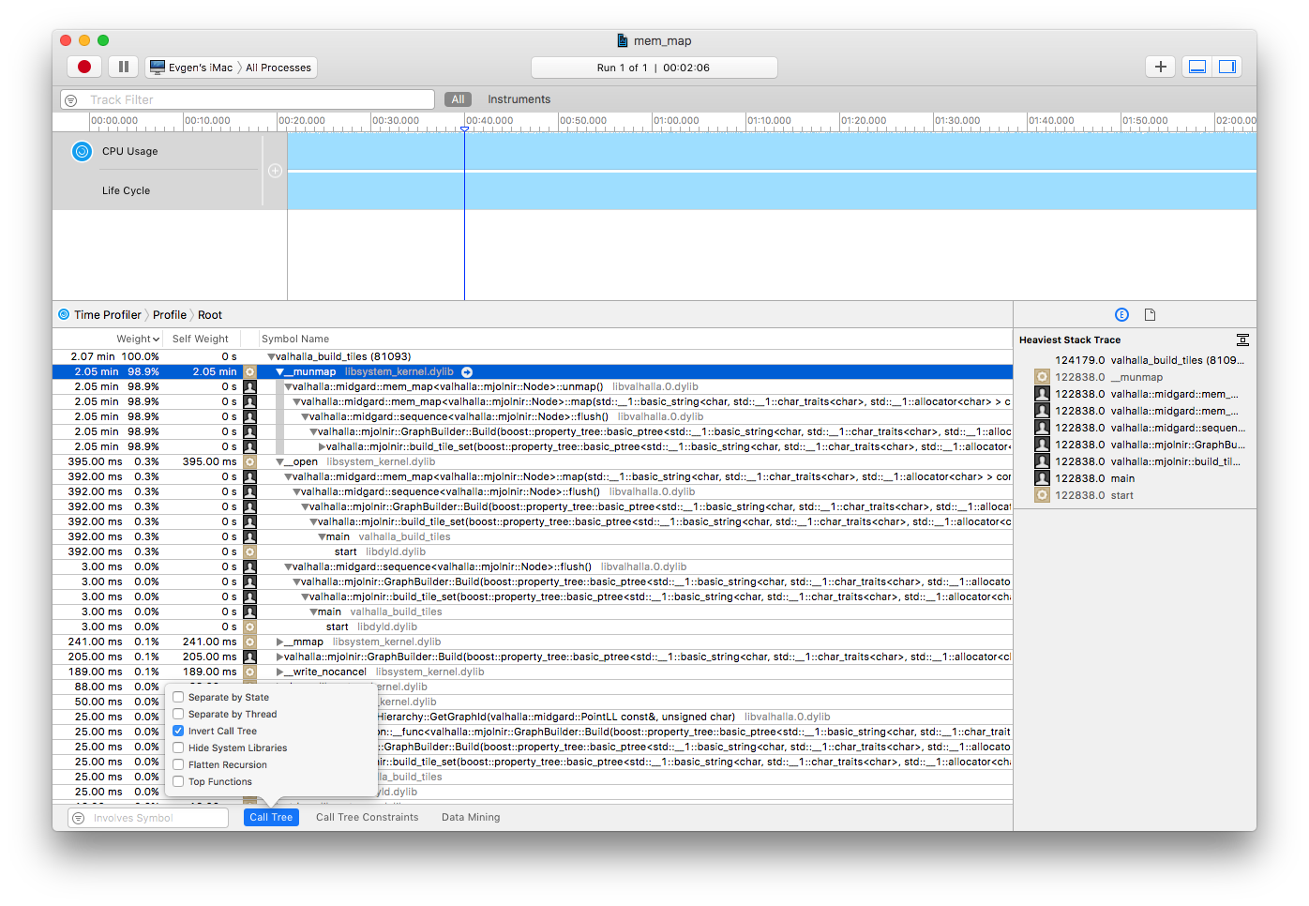Switch to the Data Mining pane
The height and width of the screenshot is (906, 1309).
point(470,817)
